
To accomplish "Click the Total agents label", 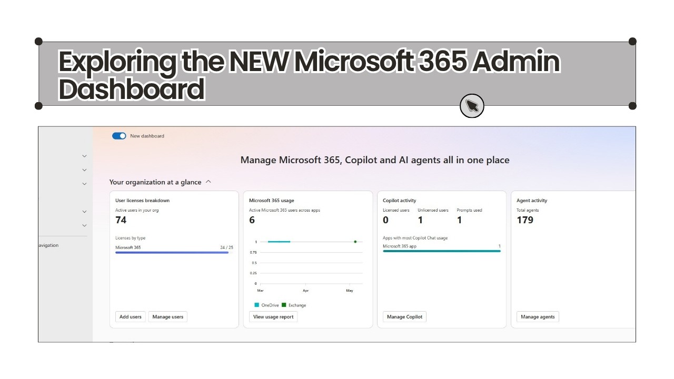I will click(528, 210).
